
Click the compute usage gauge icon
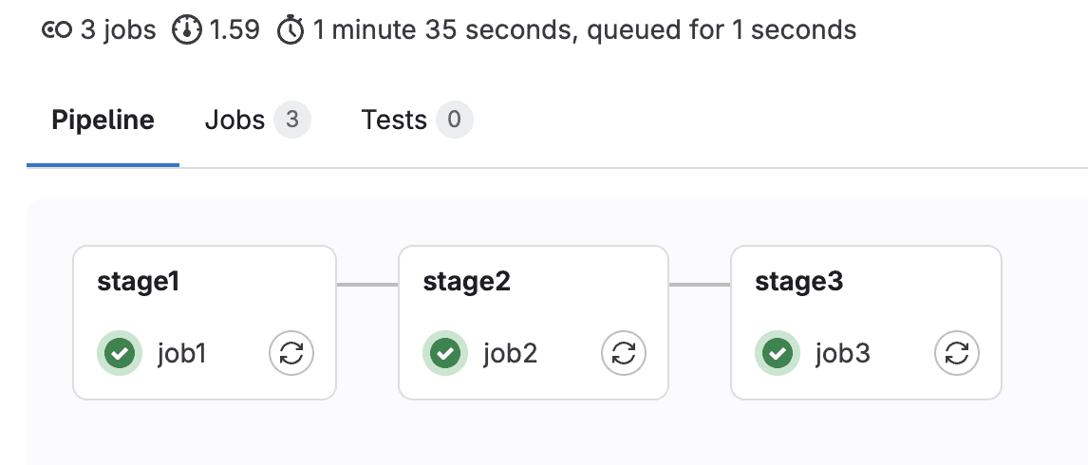coord(187,30)
